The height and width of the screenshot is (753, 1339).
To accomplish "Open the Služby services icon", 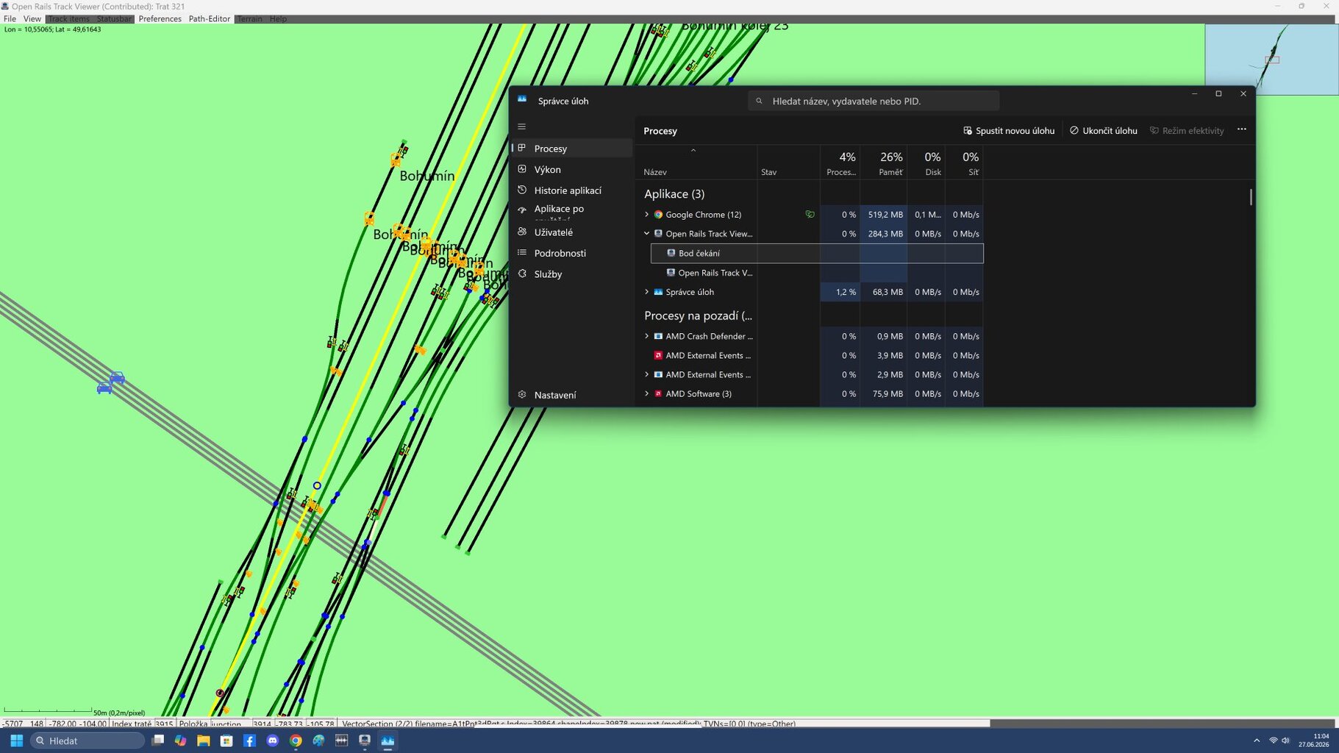I will (x=522, y=274).
